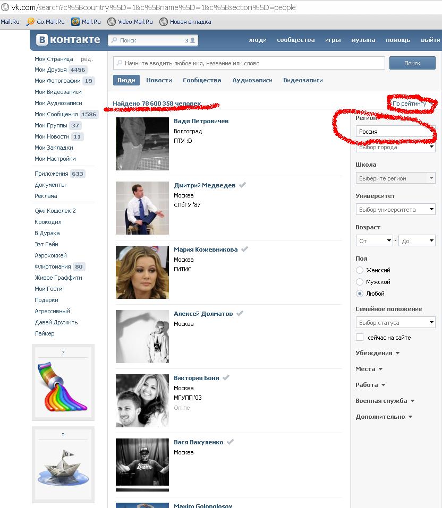Viewport: 442px width, 508px height.
Task: Open the age До dropdown
Action: 416,240
